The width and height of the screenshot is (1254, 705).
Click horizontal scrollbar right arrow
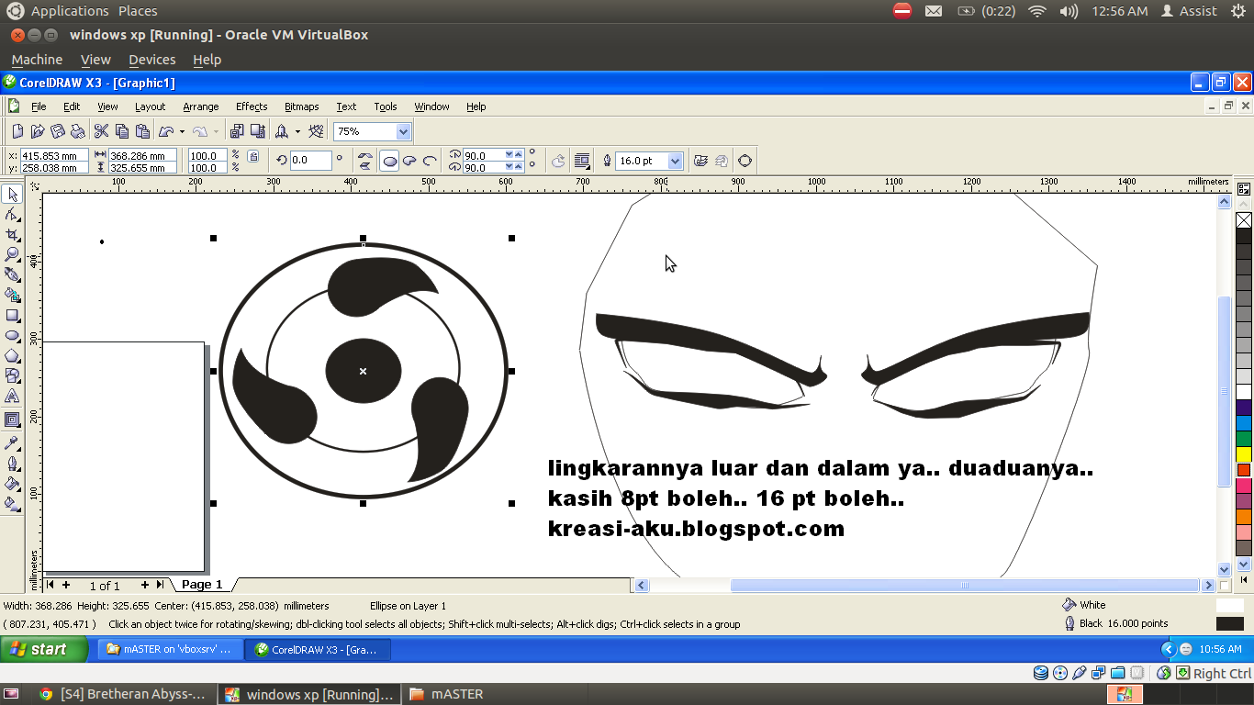[1208, 585]
